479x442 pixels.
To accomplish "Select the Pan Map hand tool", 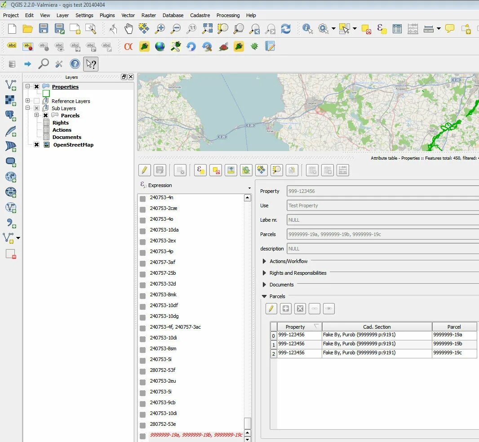I will pos(129,29).
